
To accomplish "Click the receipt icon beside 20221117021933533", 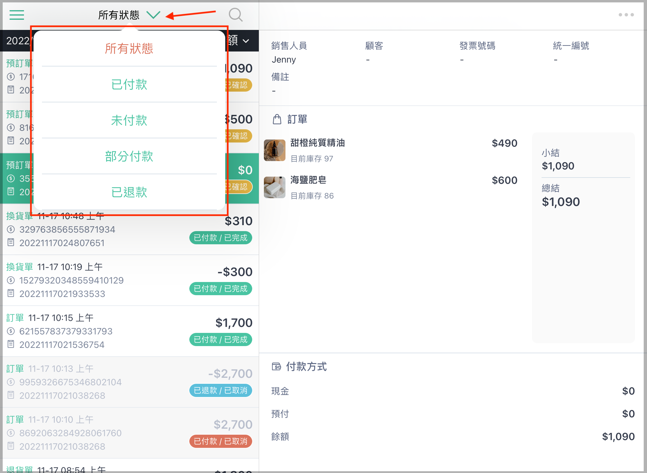I will [x=11, y=293].
